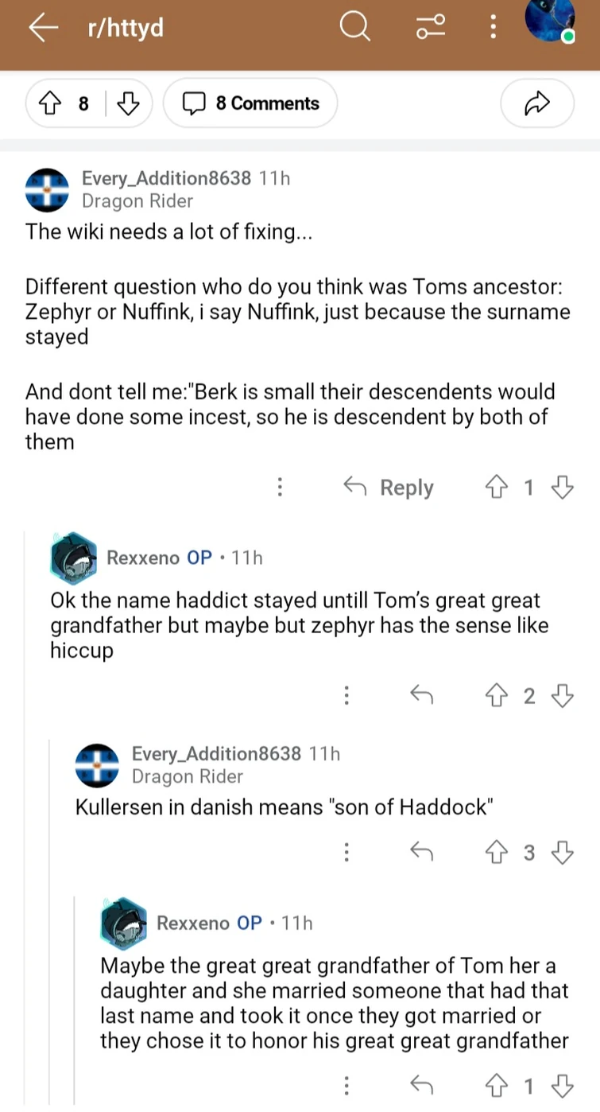Screen dimensions: 600x1112
Task: Downvote Every_Addition8638's top comment
Action: [563, 487]
